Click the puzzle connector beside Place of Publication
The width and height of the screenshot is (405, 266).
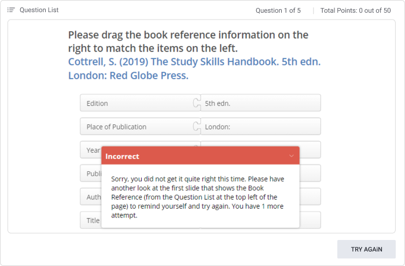coord(197,126)
